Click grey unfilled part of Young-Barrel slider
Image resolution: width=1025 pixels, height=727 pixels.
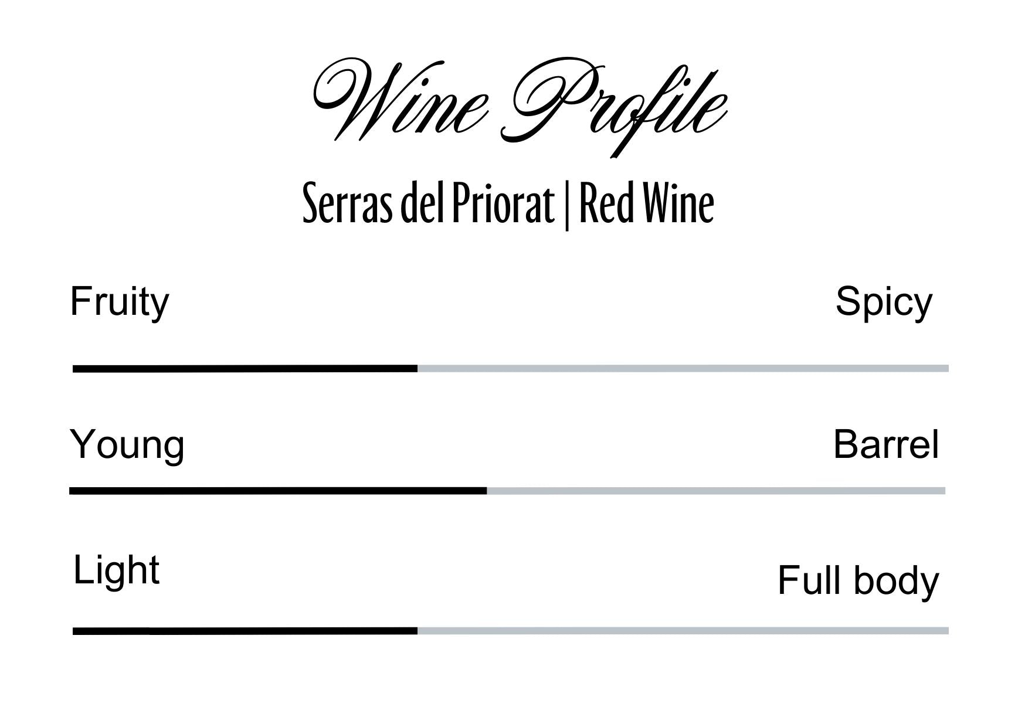715,491
